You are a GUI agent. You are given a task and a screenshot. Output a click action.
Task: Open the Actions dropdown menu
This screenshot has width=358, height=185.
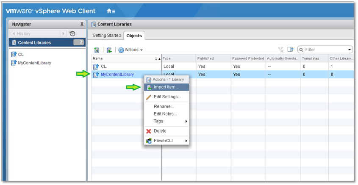click(130, 50)
